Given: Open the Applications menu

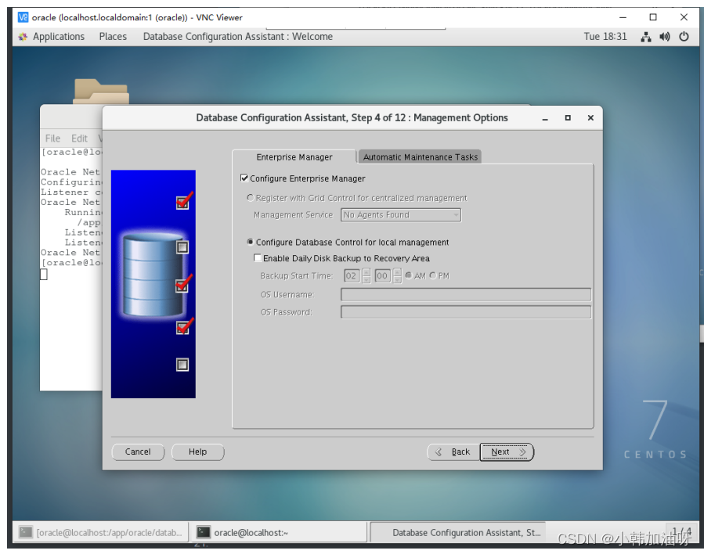Looking at the screenshot, I should [x=59, y=37].
